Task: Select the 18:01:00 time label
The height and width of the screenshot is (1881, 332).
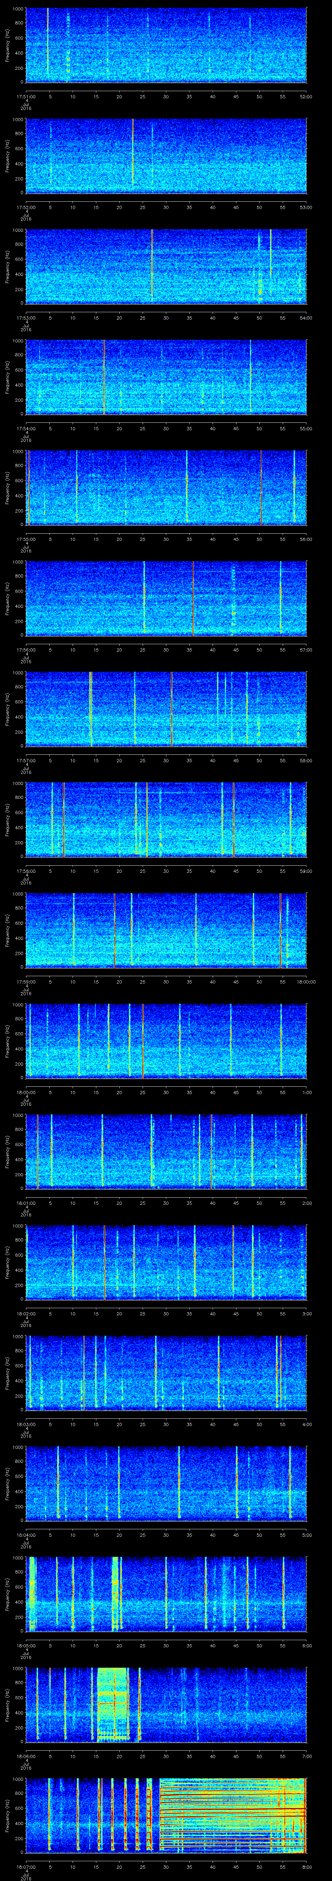Action: tap(26, 1203)
